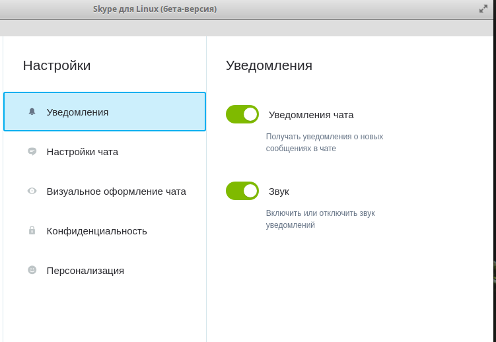
Task: Click the chat bubble icon for Настройки чата
Action: click(32, 151)
